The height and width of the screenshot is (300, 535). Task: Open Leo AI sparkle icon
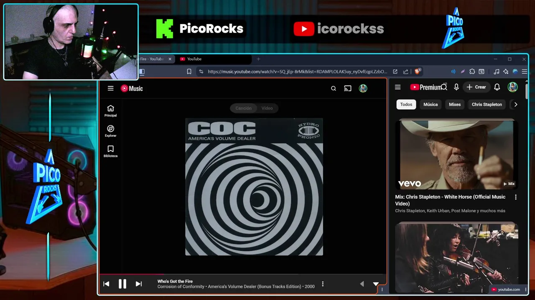[506, 72]
